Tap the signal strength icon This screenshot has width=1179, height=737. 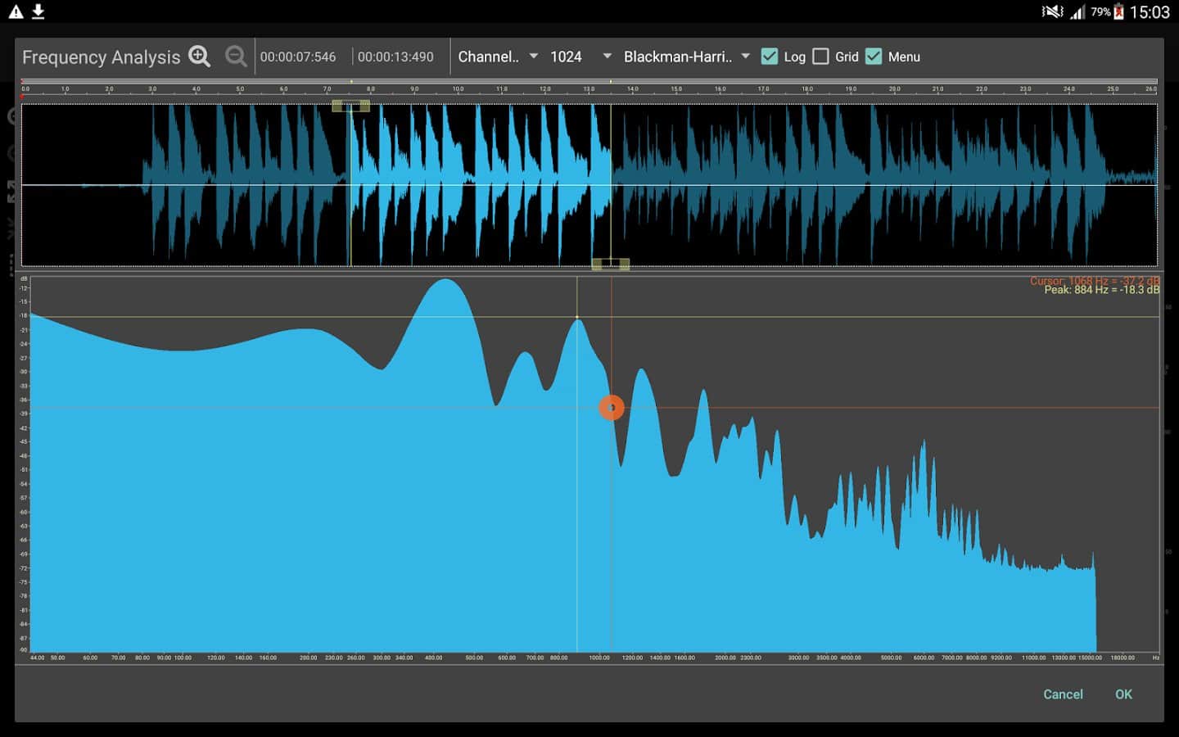(1077, 11)
